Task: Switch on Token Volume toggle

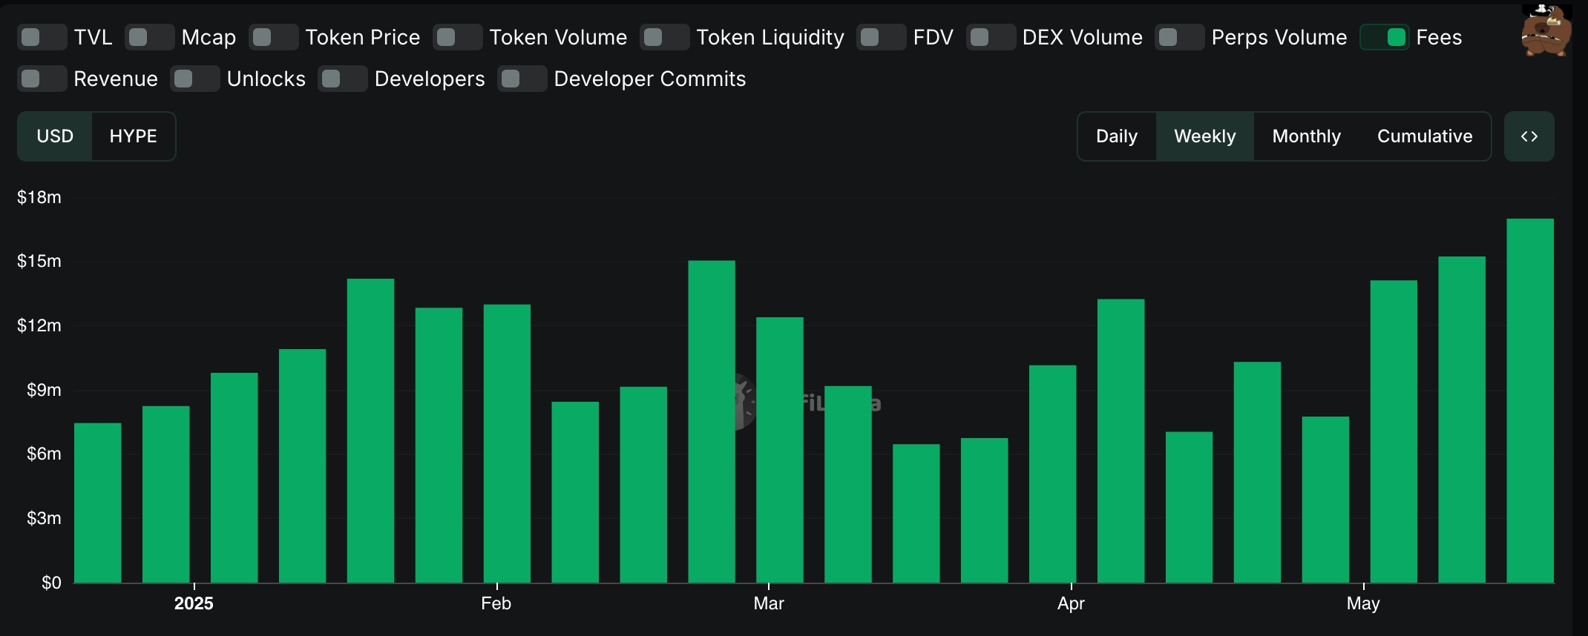Action: tap(458, 37)
